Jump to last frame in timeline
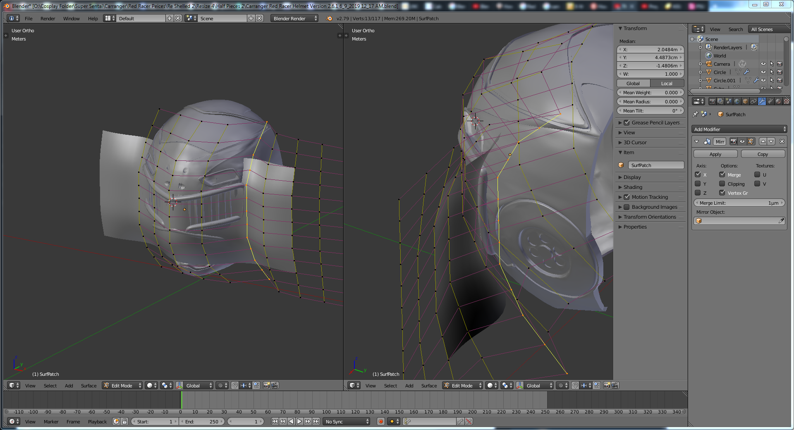Viewport: 794px width, 430px height. coord(316,421)
